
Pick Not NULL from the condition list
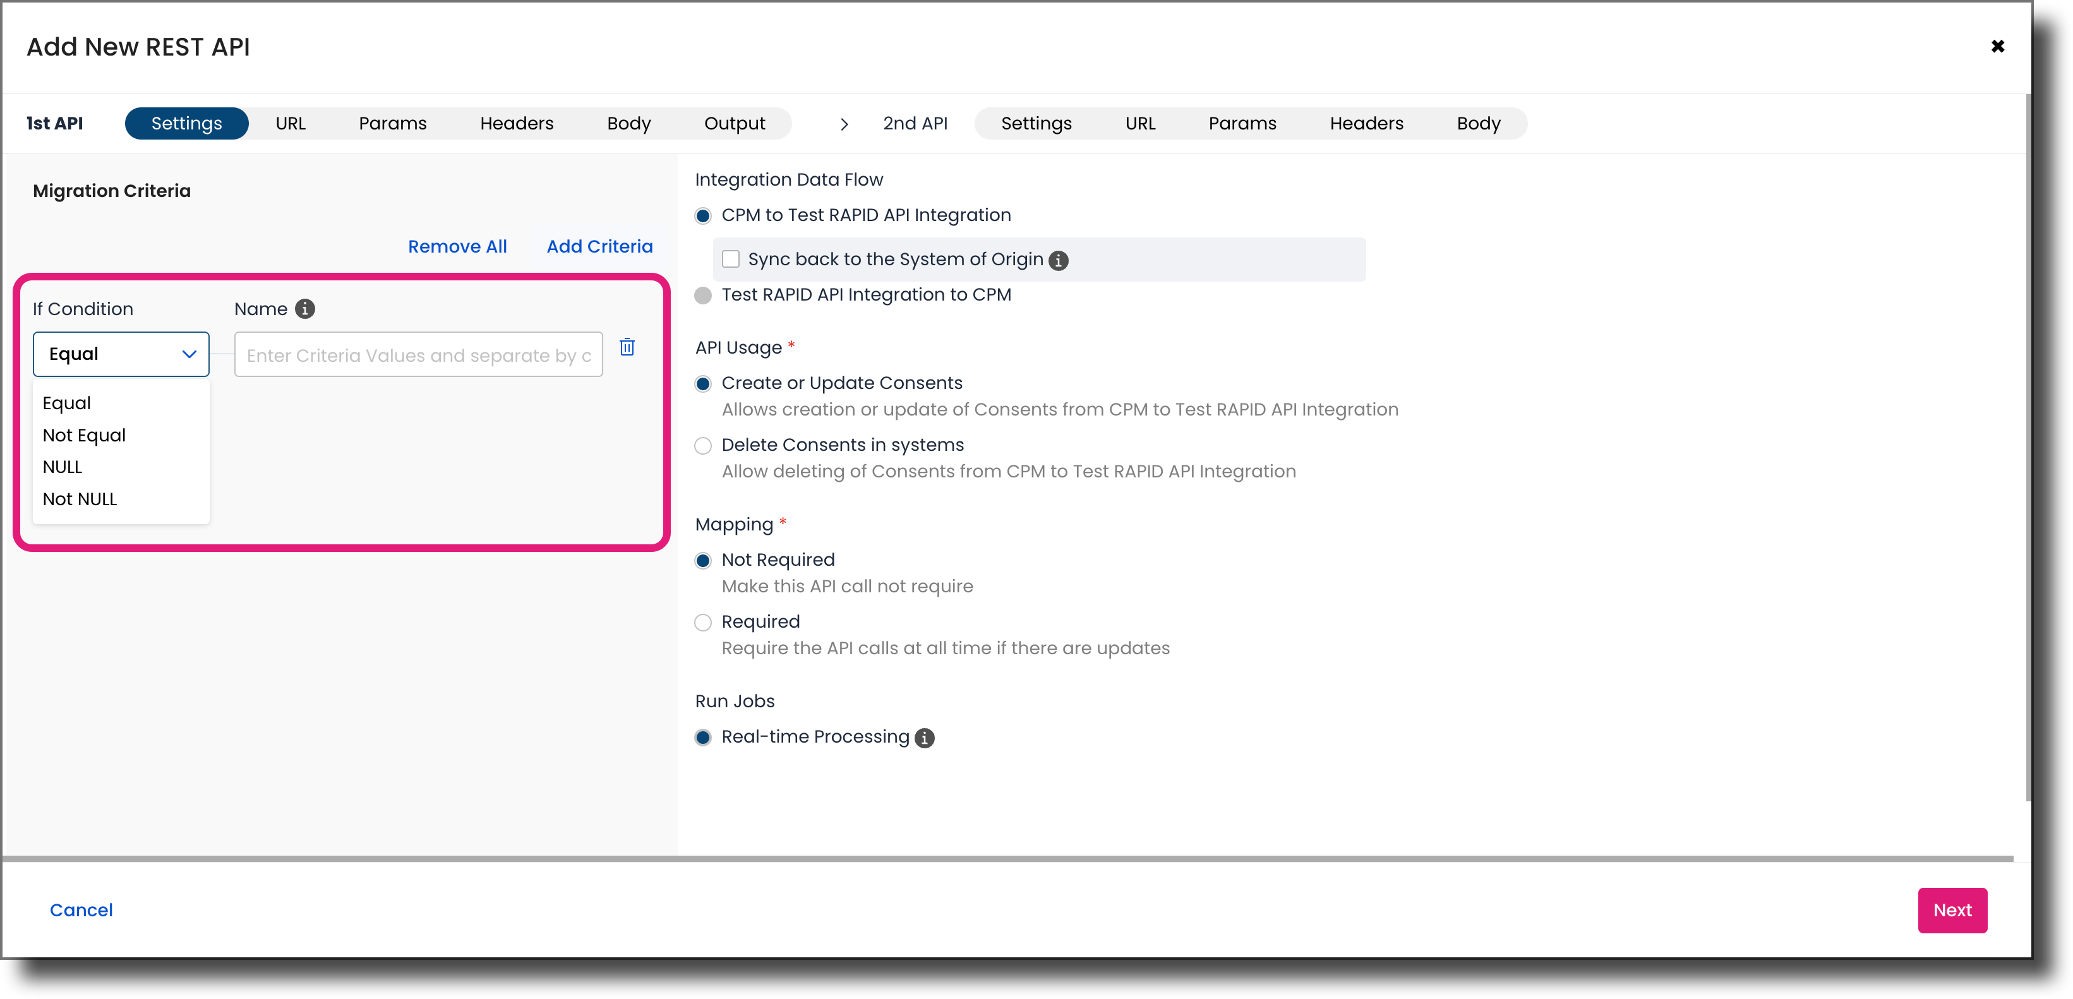(x=80, y=500)
